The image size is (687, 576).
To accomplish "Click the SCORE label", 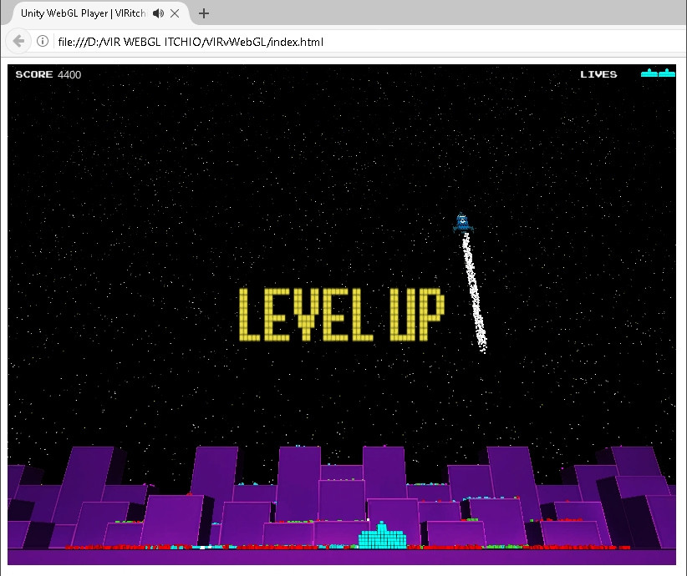I will tap(34, 74).
